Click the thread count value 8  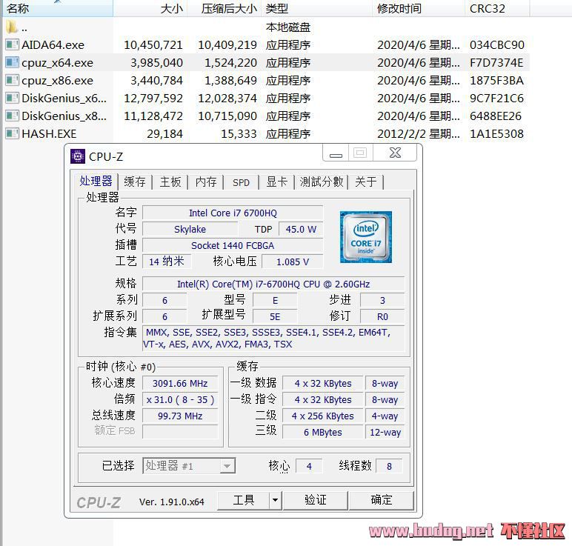point(389,467)
